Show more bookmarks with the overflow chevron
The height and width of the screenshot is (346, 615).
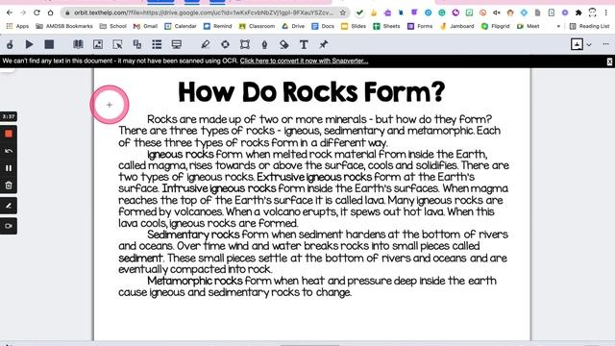[x=558, y=26]
